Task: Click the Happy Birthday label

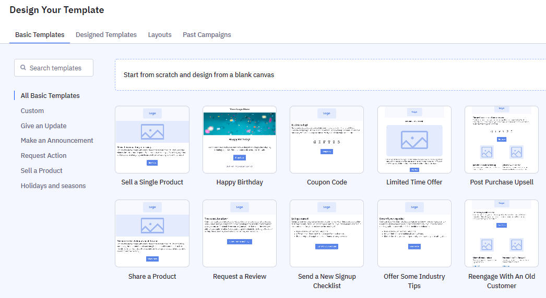Action: [x=240, y=182]
